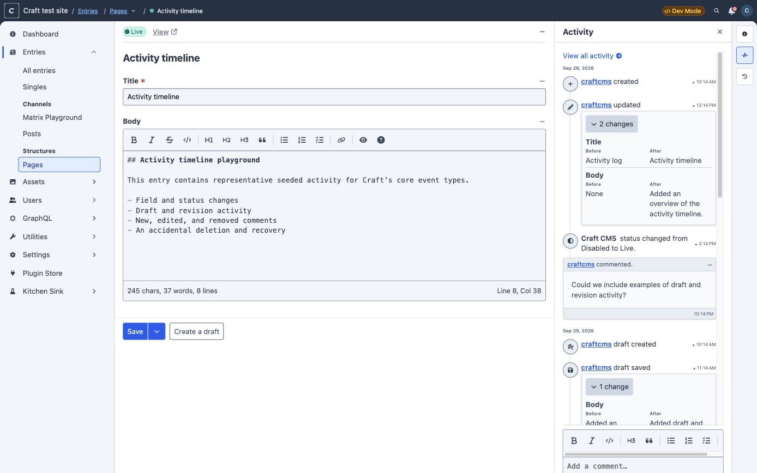Apply H2 heading in Body editor

coord(227,140)
